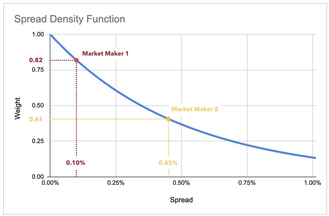Click the 1.00 label on Weight axis

[38, 34]
